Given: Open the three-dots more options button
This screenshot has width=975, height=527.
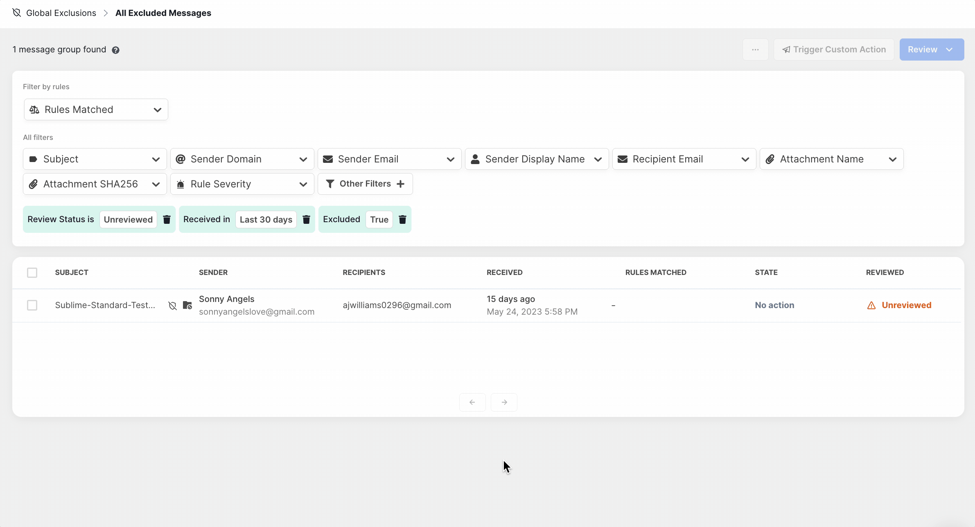Looking at the screenshot, I should [x=755, y=50].
